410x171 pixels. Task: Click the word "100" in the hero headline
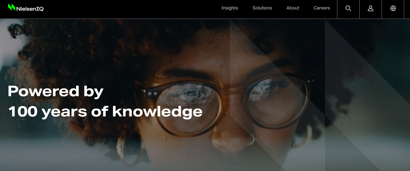[23, 112]
